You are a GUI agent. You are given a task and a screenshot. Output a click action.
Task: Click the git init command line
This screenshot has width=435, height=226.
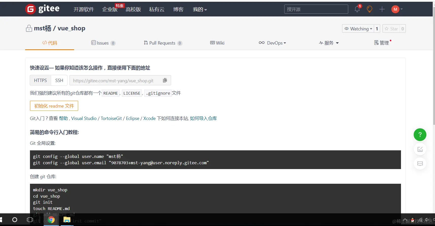click(x=43, y=202)
